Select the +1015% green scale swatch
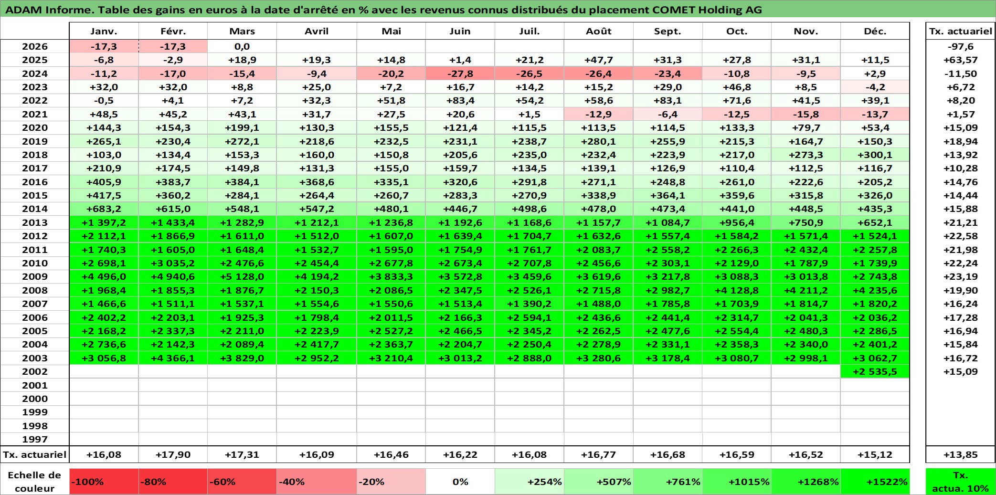 737,482
